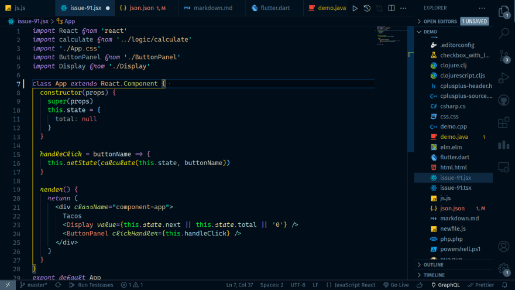Open newfile.js in Explorer
Image resolution: width=515 pixels, height=290 pixels.
click(453, 229)
